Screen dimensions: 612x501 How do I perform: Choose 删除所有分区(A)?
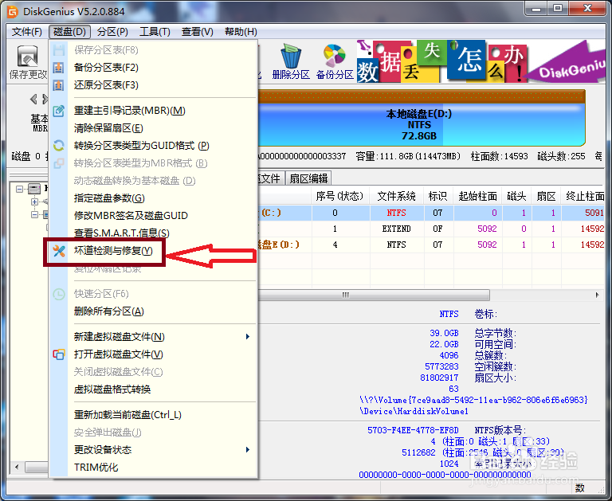tap(109, 311)
